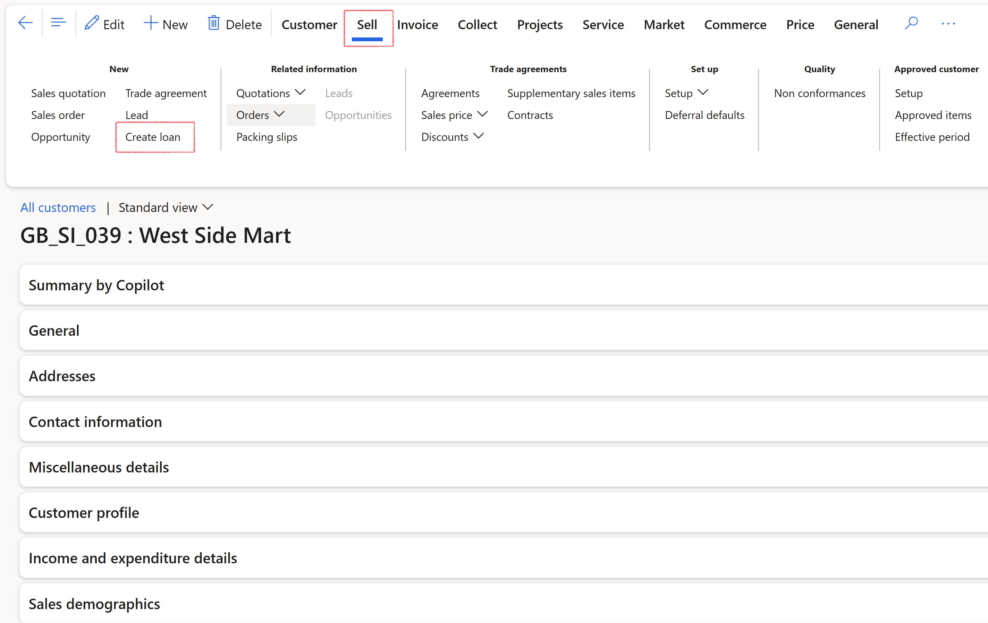988x623 pixels.
Task: Go to the Service tab
Action: pos(603,25)
